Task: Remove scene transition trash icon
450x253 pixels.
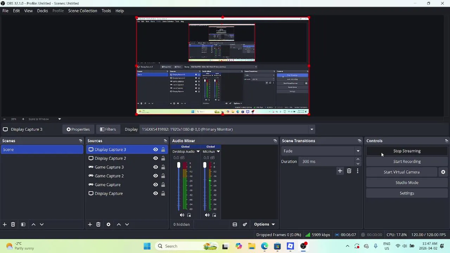Action: [349, 171]
